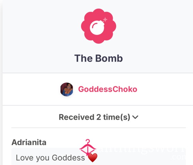Click the pink bomb badge icon
This screenshot has height=165, width=193.
(x=99, y=26)
